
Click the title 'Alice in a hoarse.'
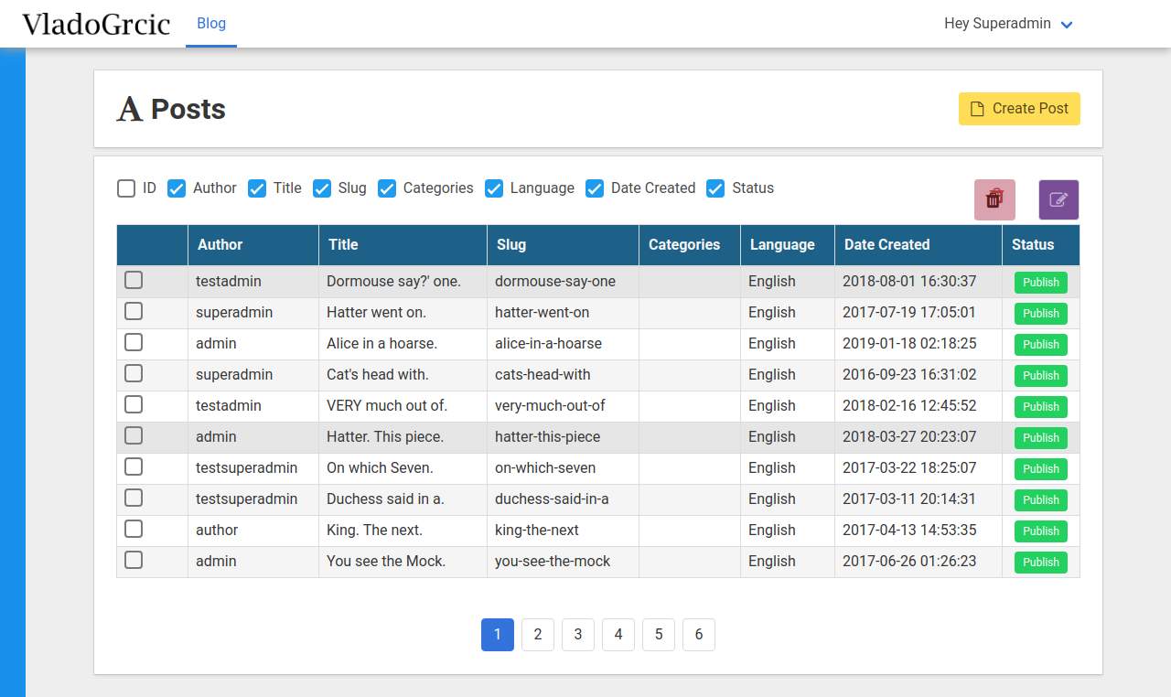click(382, 344)
